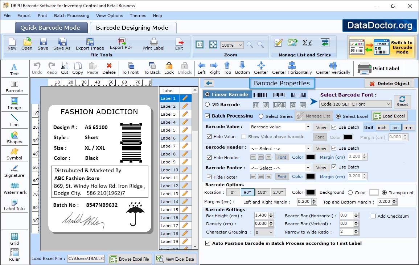This screenshot has height=265, width=419.
Task: Open the Batch Processing menu
Action: click(x=71, y=16)
